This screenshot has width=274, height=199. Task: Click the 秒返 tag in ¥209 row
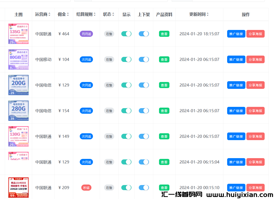click(86, 188)
